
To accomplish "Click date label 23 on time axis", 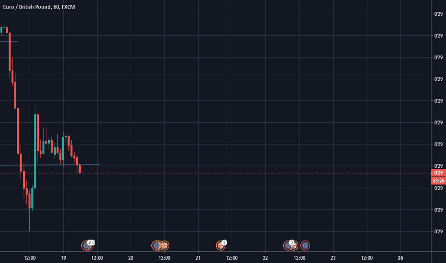I will tap(333, 258).
